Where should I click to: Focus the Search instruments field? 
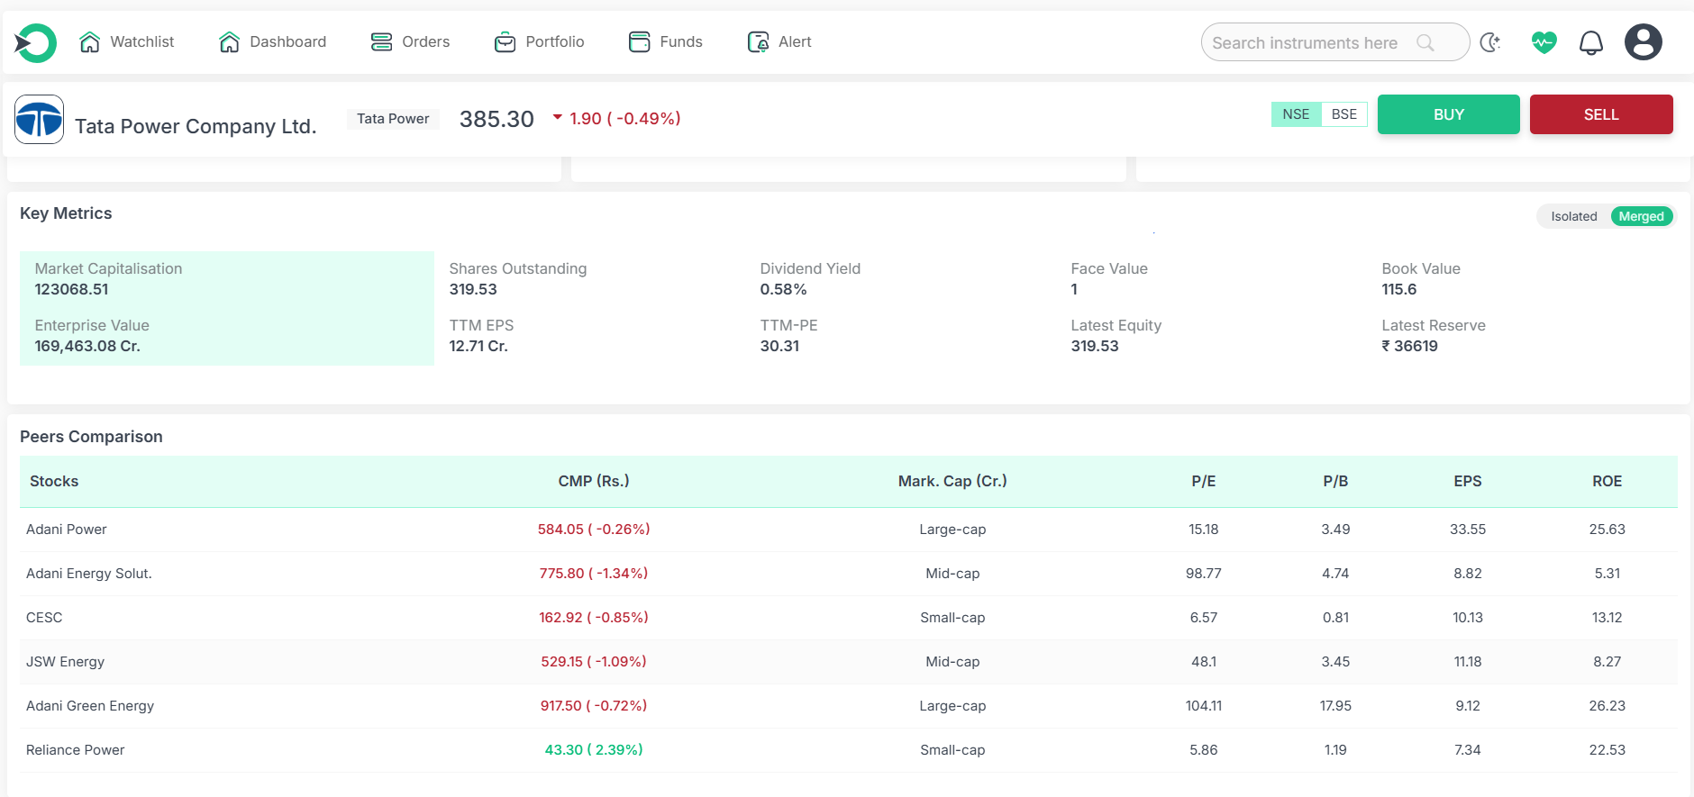tap(1335, 42)
